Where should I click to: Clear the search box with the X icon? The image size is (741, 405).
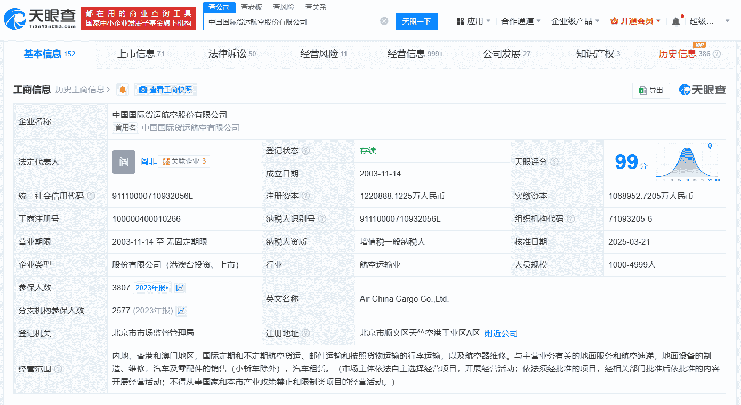[x=384, y=21]
